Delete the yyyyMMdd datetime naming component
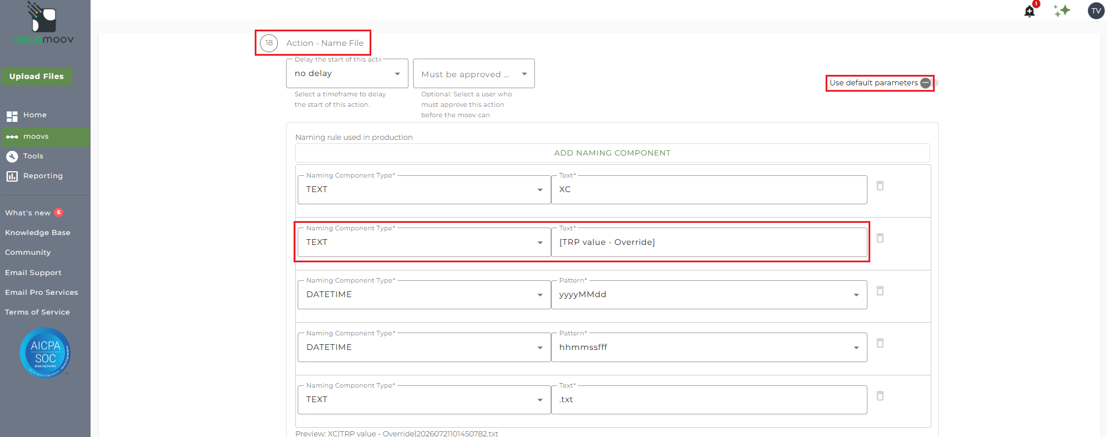The width and height of the screenshot is (1107, 437). point(880,291)
